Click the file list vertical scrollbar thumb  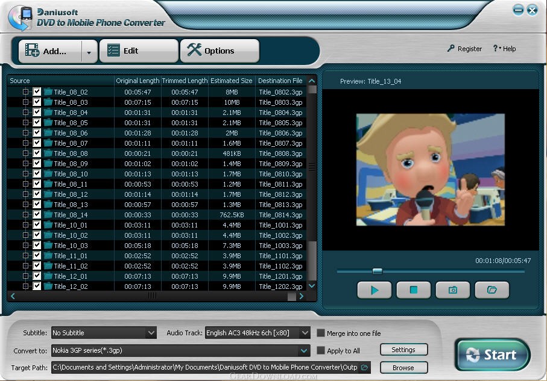pyautogui.click(x=312, y=261)
